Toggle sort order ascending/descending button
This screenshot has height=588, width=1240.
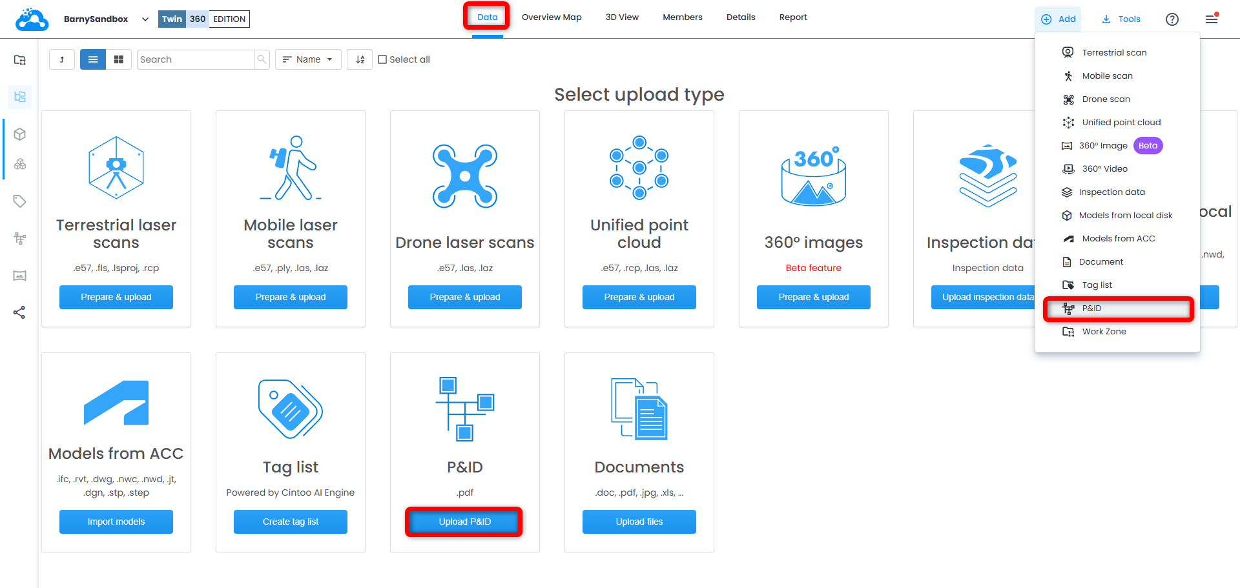click(360, 59)
